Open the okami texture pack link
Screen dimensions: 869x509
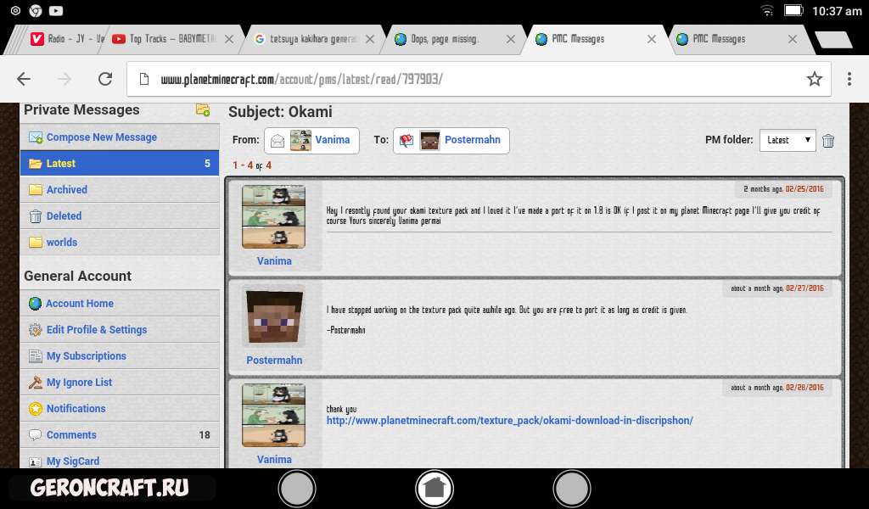click(x=509, y=421)
